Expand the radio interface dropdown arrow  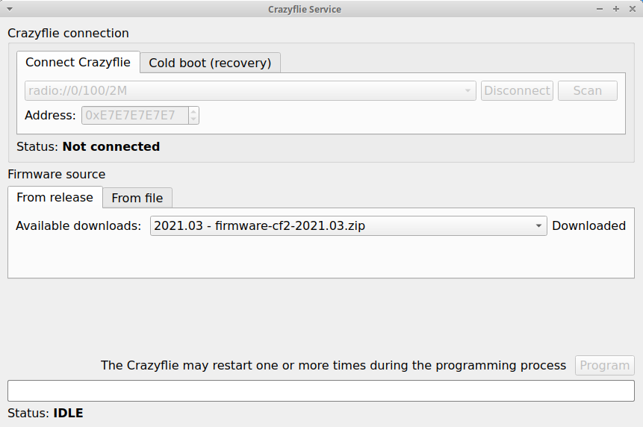(x=468, y=91)
